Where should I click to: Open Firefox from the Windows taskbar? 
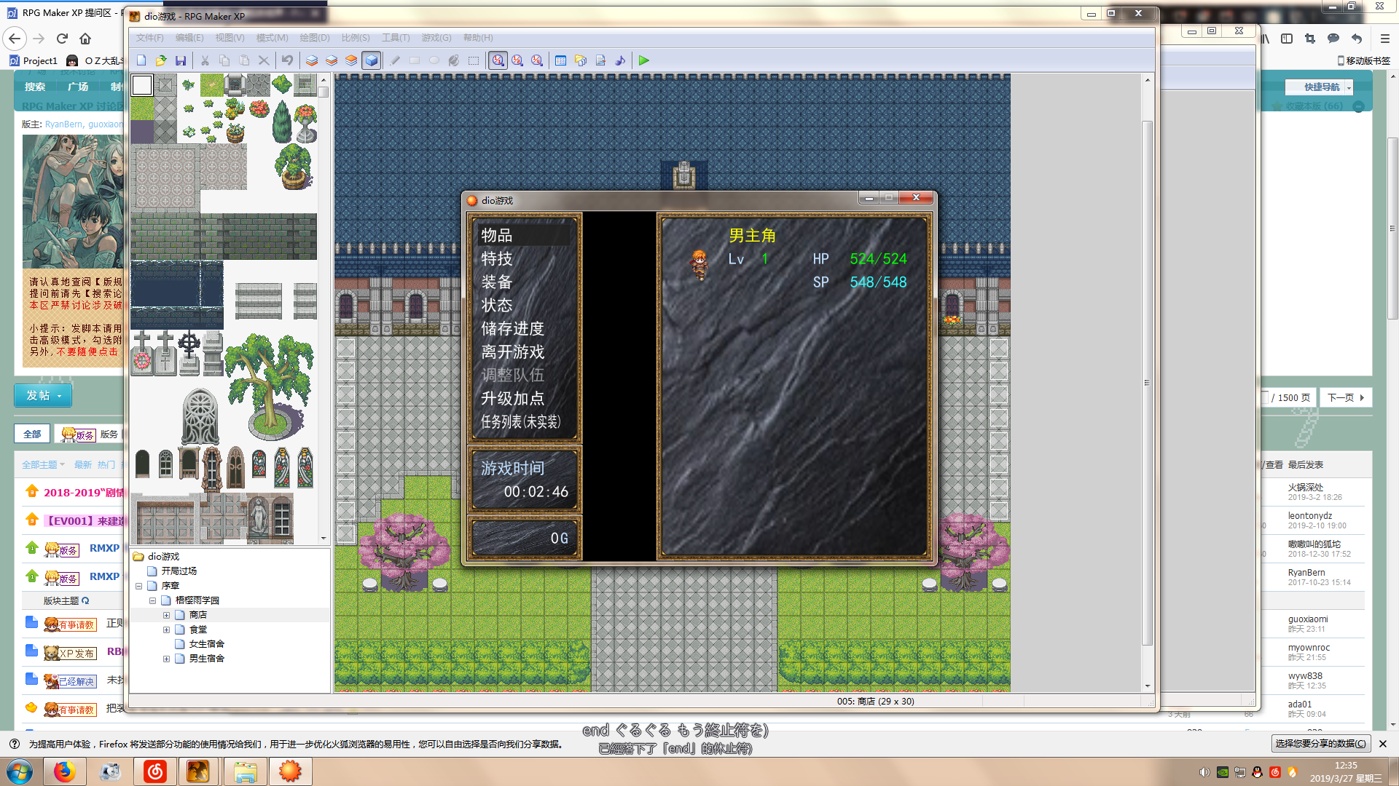pyautogui.click(x=64, y=771)
